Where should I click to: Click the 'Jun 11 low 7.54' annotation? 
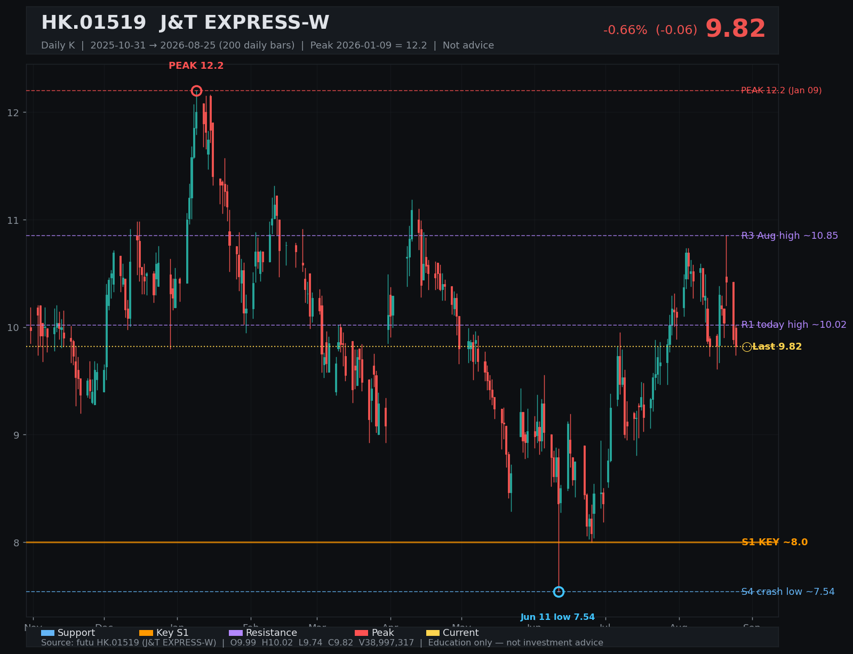point(557,617)
